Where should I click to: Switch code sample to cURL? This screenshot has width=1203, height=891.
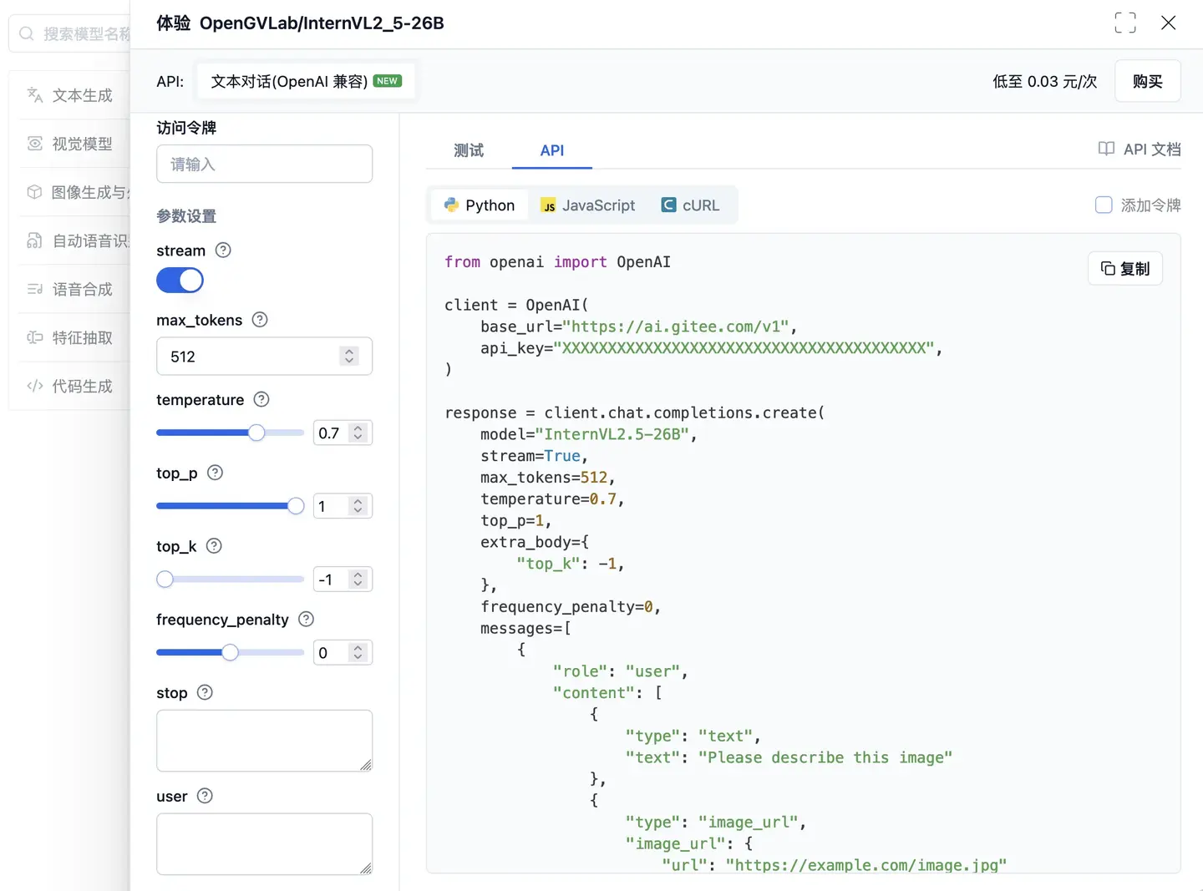pyautogui.click(x=689, y=205)
